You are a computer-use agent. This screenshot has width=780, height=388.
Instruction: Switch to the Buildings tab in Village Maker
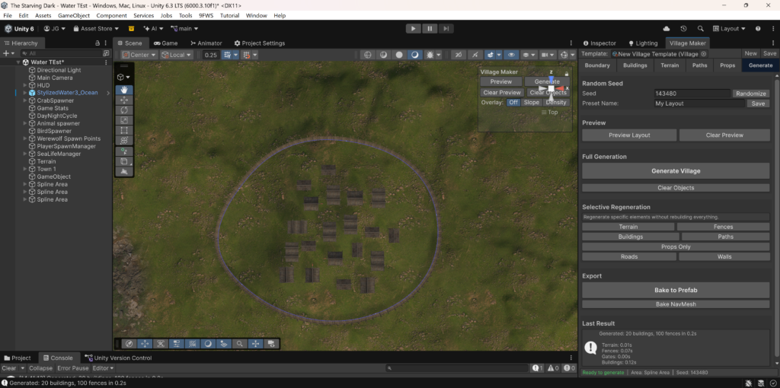[x=635, y=65]
